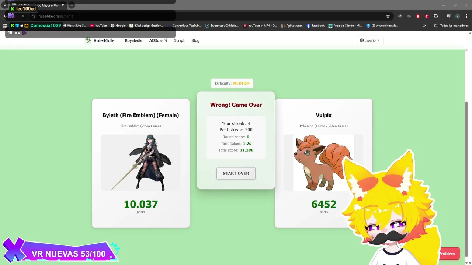Viewport: 472px width, 265px height.
Task: Close the Rule34dle browser tab
Action: click(63, 5)
